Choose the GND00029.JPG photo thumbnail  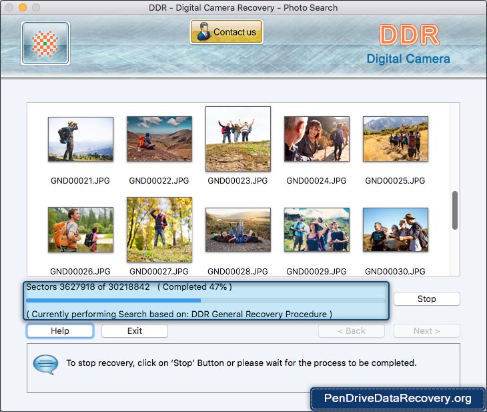point(316,230)
